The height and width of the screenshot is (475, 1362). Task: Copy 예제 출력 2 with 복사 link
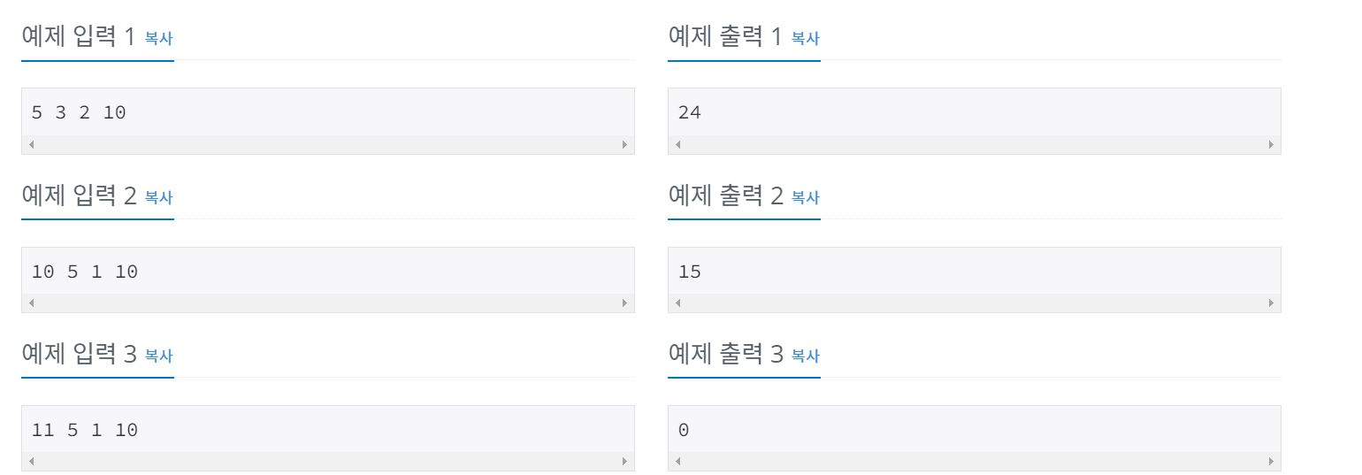click(x=805, y=198)
